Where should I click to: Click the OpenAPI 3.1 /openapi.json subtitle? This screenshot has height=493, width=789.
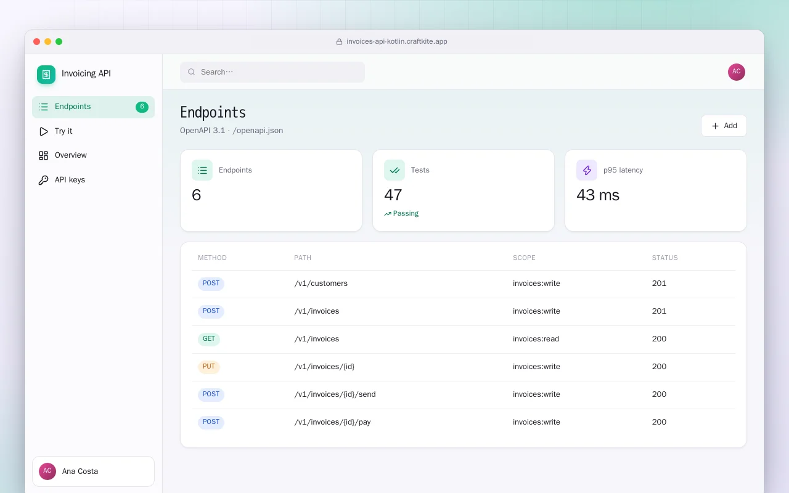[232, 131]
